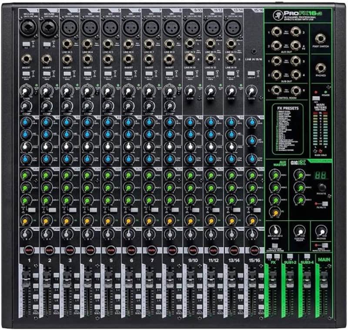This screenshot has width=348, height=330.
Task: Click the PHONES level knob
Action: [x=321, y=231]
